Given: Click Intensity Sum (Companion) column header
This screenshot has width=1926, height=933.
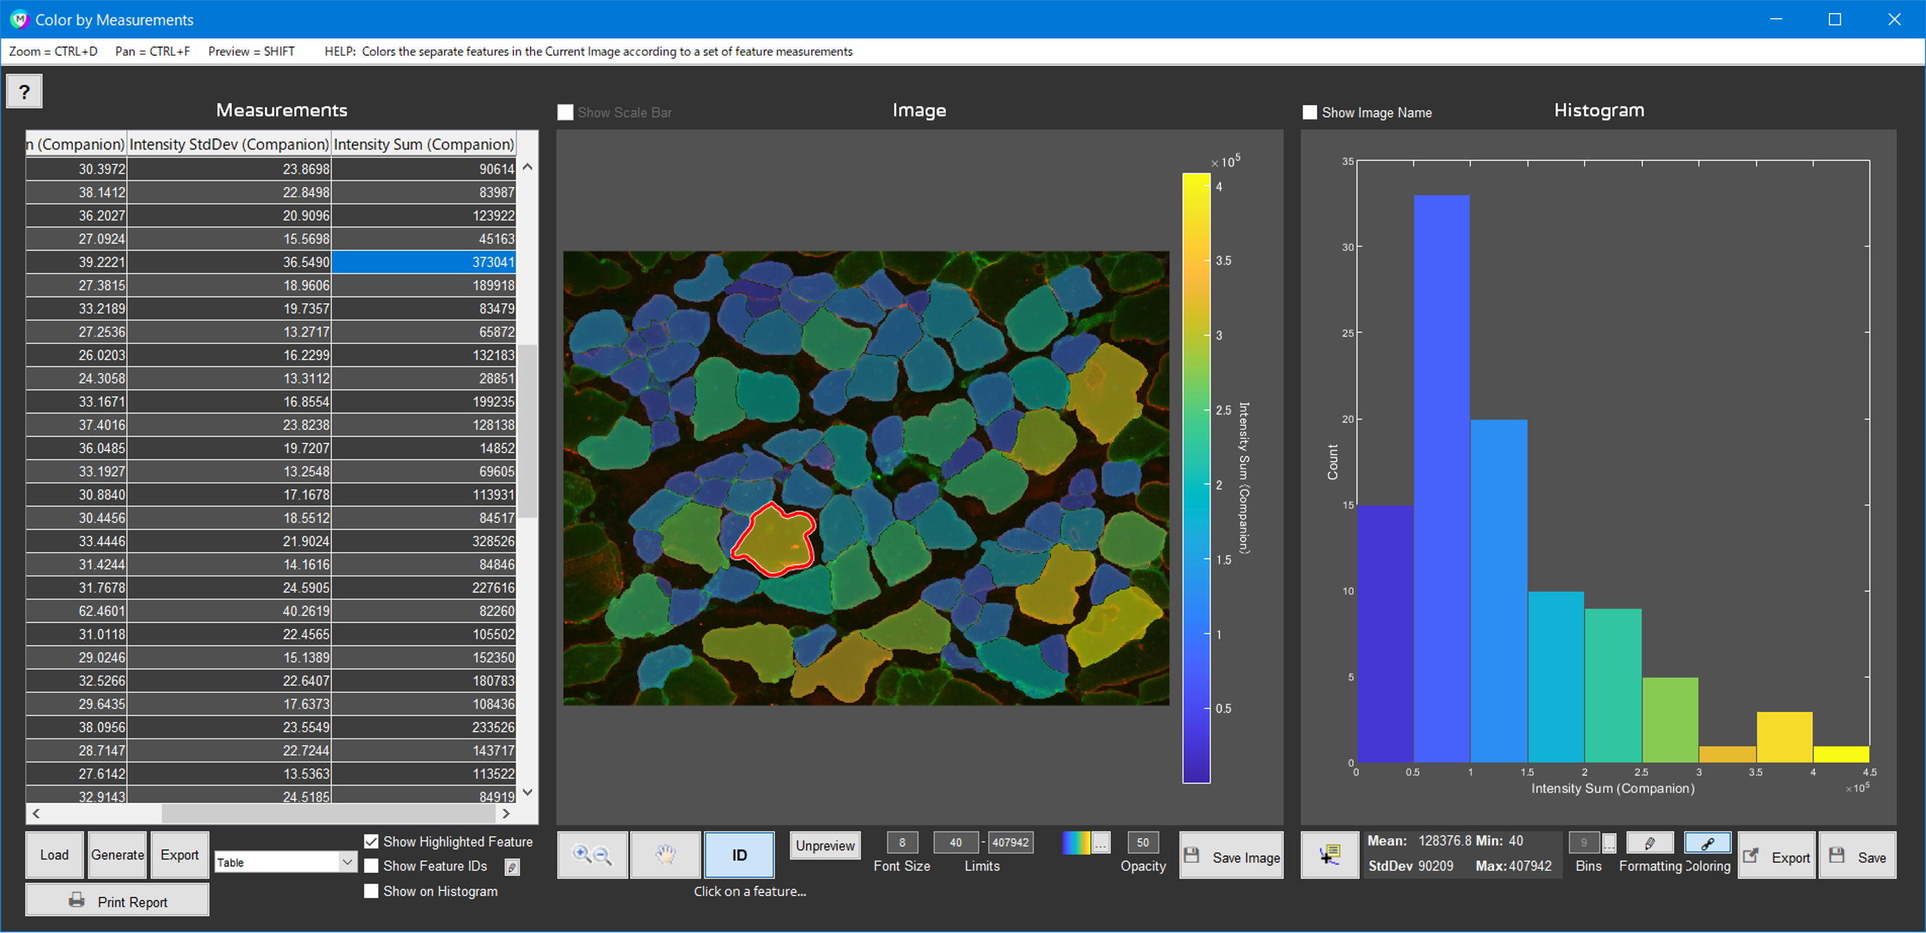Looking at the screenshot, I should click(423, 144).
